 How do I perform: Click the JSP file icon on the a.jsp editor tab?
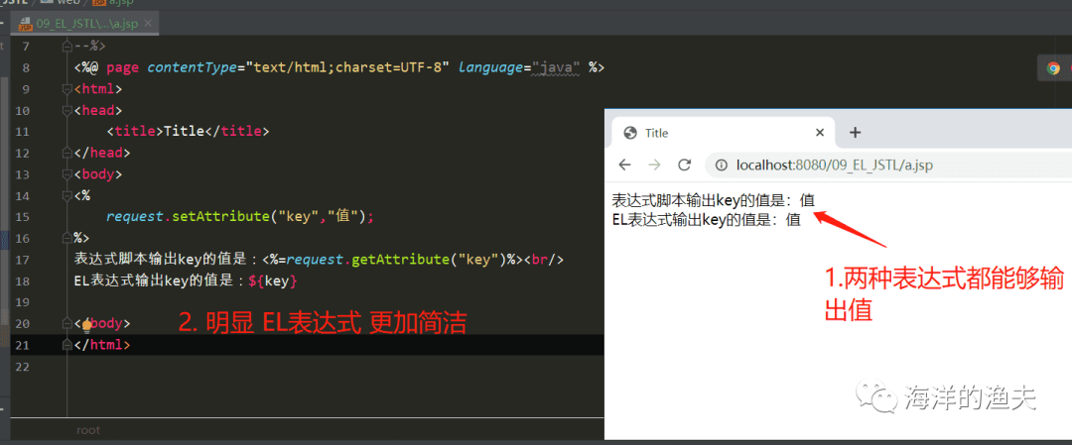pos(25,24)
